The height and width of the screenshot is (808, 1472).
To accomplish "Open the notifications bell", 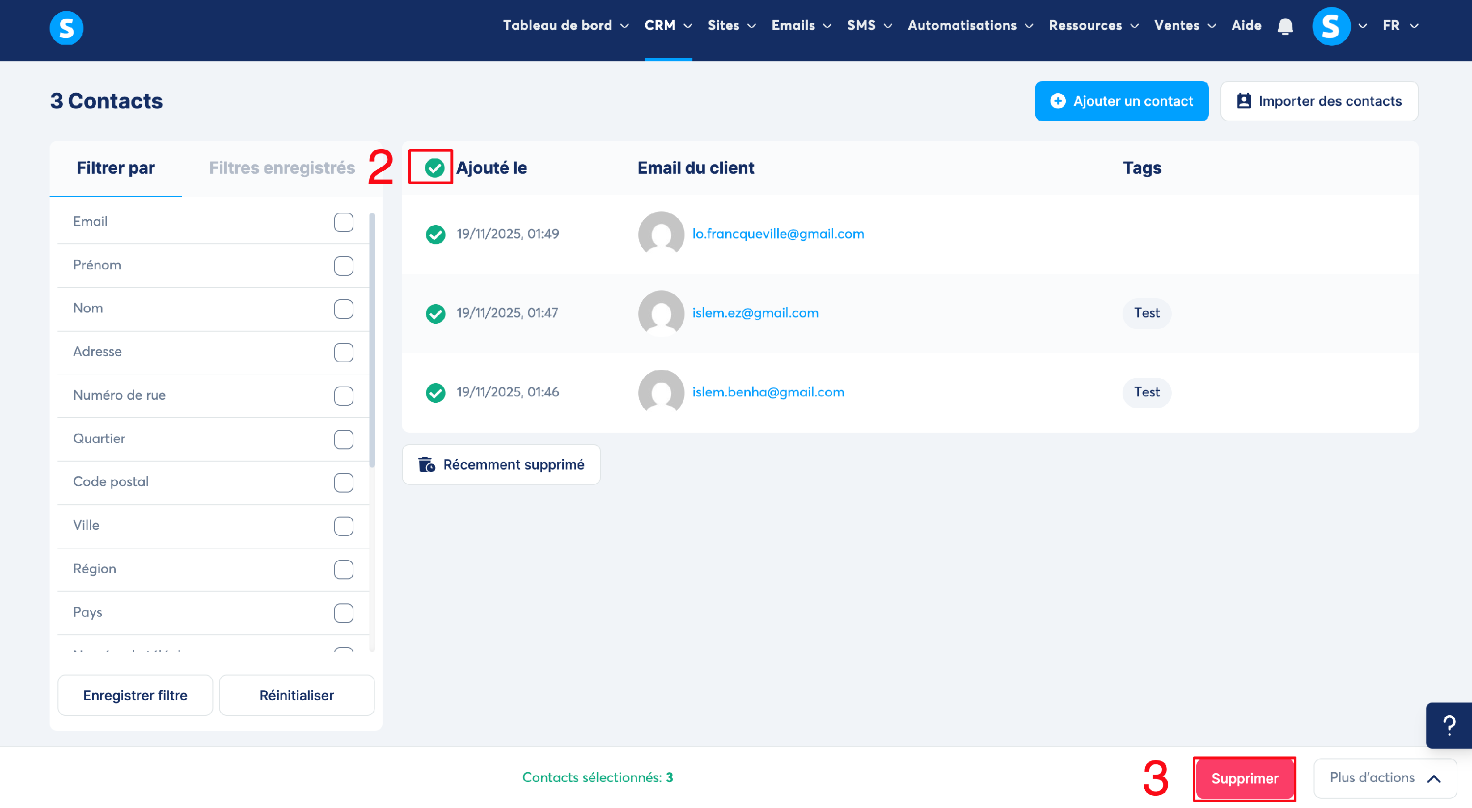I will pyautogui.click(x=1285, y=26).
